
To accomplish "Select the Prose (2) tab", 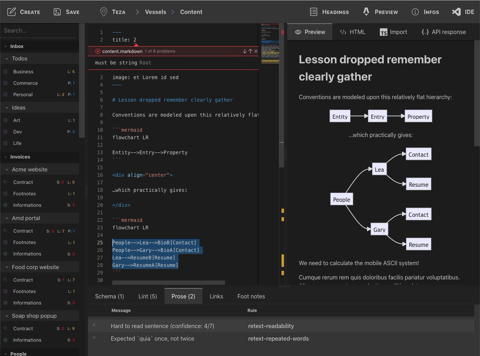I will [183, 296].
